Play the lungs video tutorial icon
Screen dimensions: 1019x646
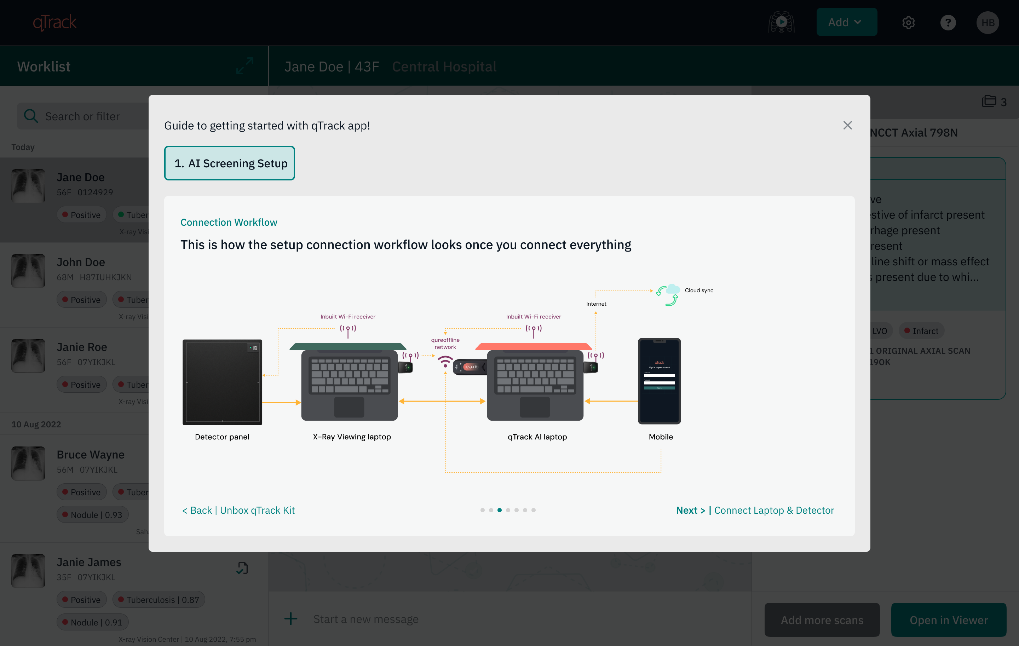click(x=781, y=22)
